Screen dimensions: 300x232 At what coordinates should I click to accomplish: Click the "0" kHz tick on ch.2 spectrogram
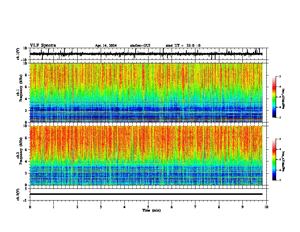pyautogui.click(x=27, y=185)
